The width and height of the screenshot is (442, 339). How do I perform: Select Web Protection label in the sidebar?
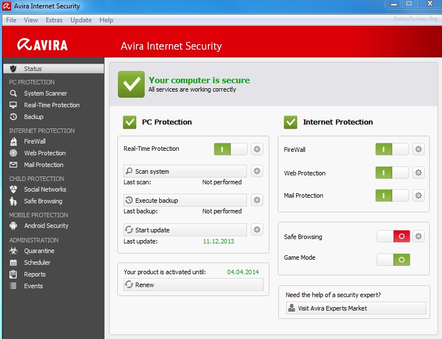coord(45,153)
